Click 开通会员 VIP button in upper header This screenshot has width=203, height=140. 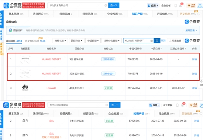click(192, 6)
